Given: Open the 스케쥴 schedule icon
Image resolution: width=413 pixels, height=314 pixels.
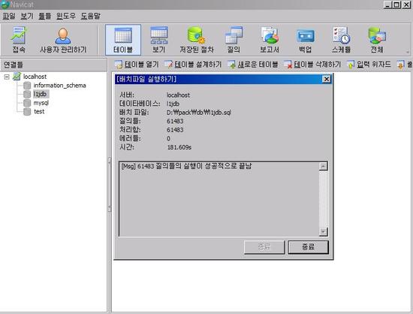Looking at the screenshot, I should point(342,40).
